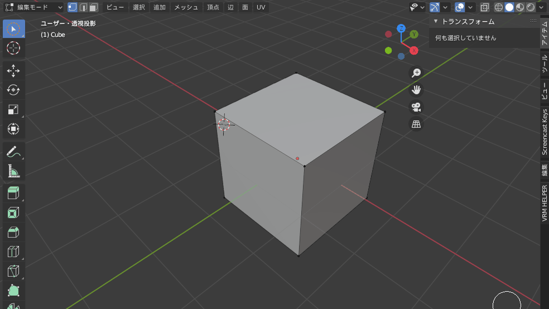Open the 辺 menu
The width and height of the screenshot is (549, 309).
[230, 7]
